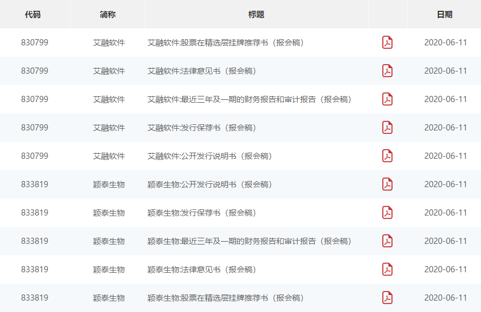Download 艾融软件 发行保荐书 via PDF icon
The height and width of the screenshot is (312, 481).
click(387, 128)
